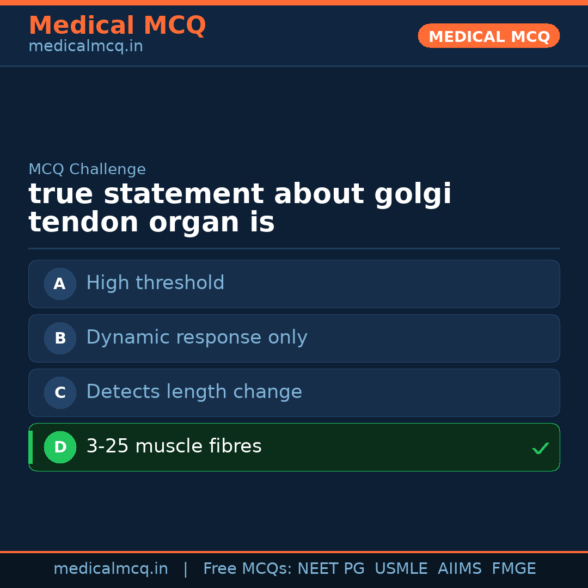Screen dimensions: 588x588
Task: Click the golgi tendon organ question text
Action: point(240,209)
